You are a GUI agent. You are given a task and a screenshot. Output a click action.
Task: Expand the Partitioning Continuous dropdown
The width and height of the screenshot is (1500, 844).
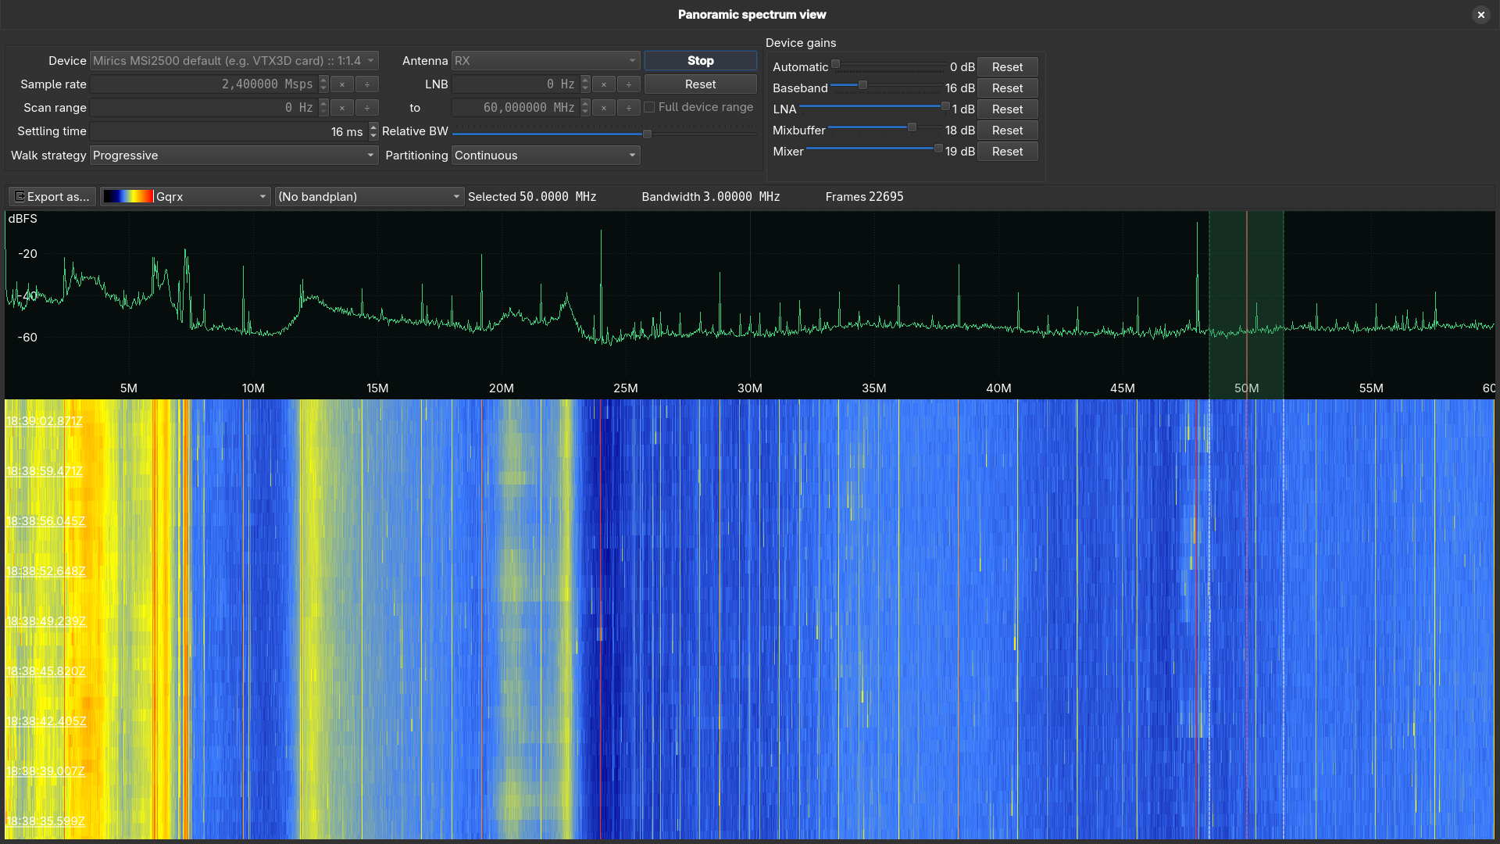pos(545,156)
